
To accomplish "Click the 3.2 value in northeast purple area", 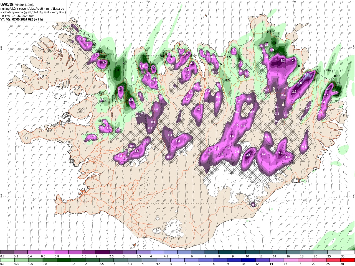I will [x=283, y=60].
